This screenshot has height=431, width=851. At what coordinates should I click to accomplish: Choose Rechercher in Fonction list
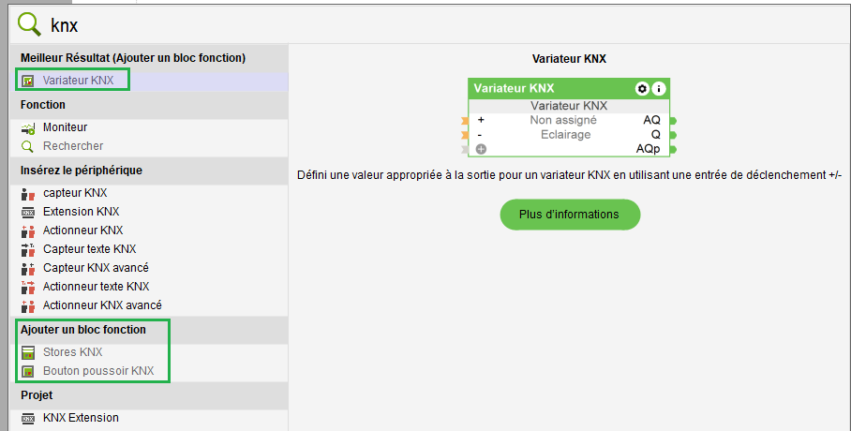coord(73,146)
